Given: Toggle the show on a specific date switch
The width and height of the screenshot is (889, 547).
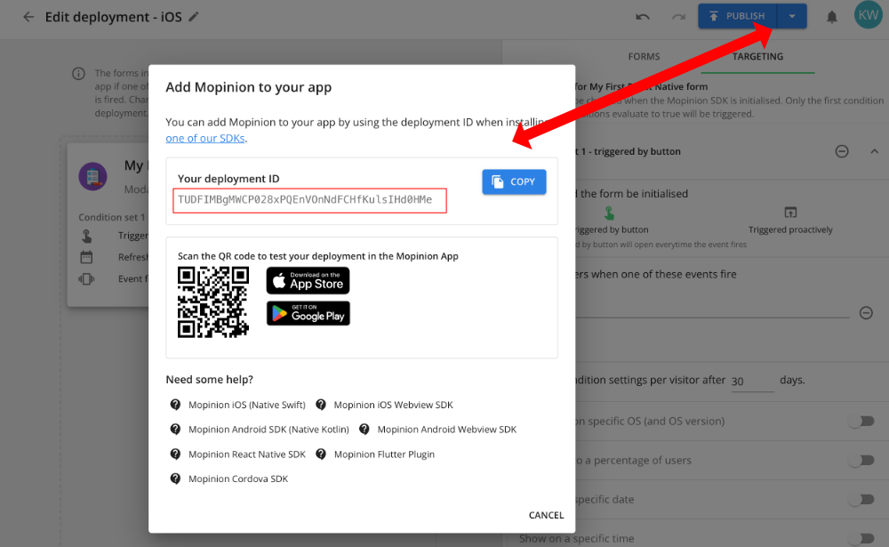Looking at the screenshot, I should click(861, 499).
